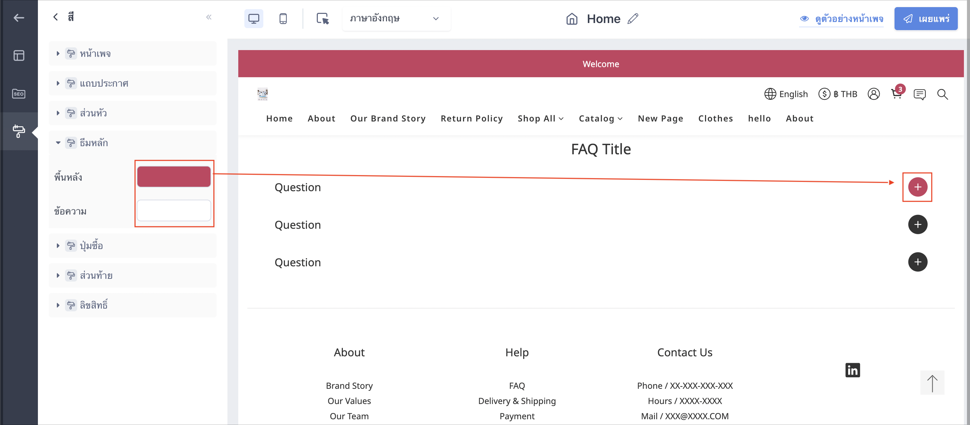Open Our Team footer link
The height and width of the screenshot is (425, 970).
coord(349,416)
